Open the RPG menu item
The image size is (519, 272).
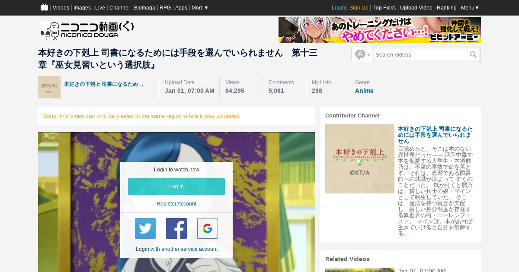(165, 8)
